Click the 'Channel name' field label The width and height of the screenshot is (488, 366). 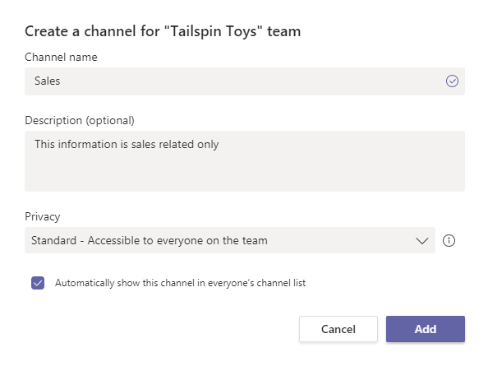tap(61, 57)
